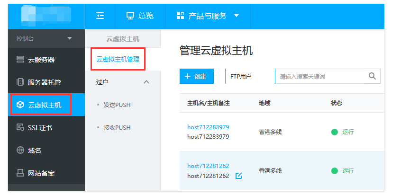This screenshot has width=400, height=195.
Task: Click the SSL证书 certificate icon
Action: [20, 127]
